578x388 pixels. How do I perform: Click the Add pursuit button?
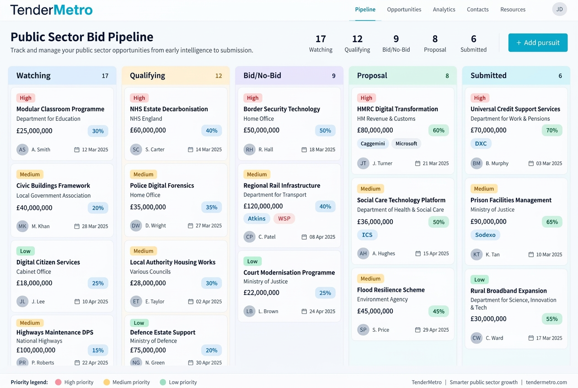click(x=538, y=43)
